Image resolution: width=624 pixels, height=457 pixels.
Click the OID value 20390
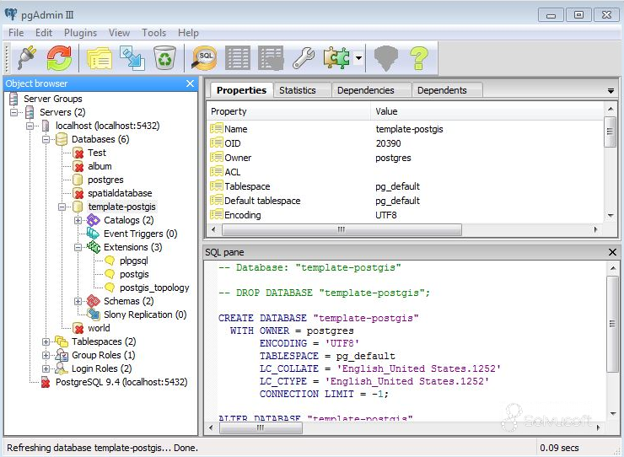tap(388, 143)
